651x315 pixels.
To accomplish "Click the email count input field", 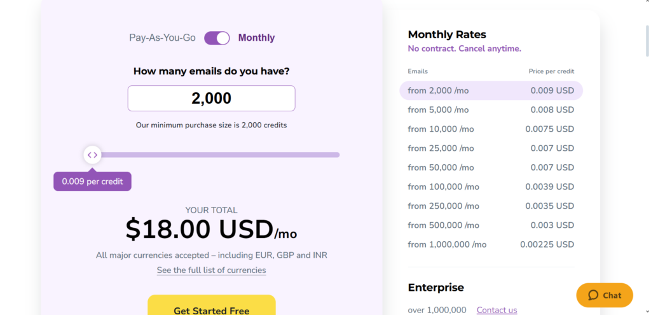I will (211, 99).
